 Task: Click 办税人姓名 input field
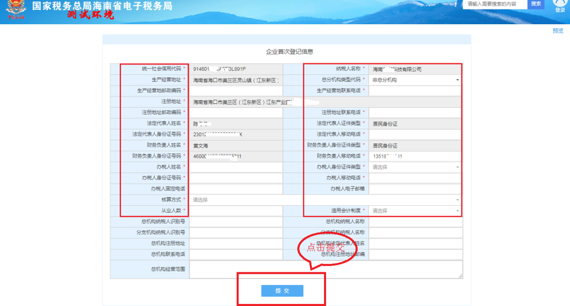235,167
